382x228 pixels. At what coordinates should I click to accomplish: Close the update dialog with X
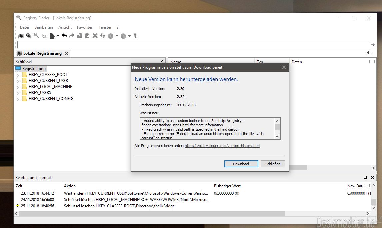click(284, 67)
